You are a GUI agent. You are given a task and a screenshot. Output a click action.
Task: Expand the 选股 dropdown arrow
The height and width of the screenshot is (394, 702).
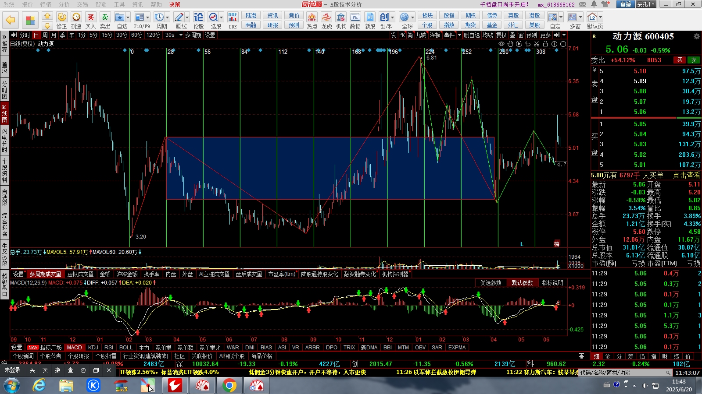click(221, 17)
